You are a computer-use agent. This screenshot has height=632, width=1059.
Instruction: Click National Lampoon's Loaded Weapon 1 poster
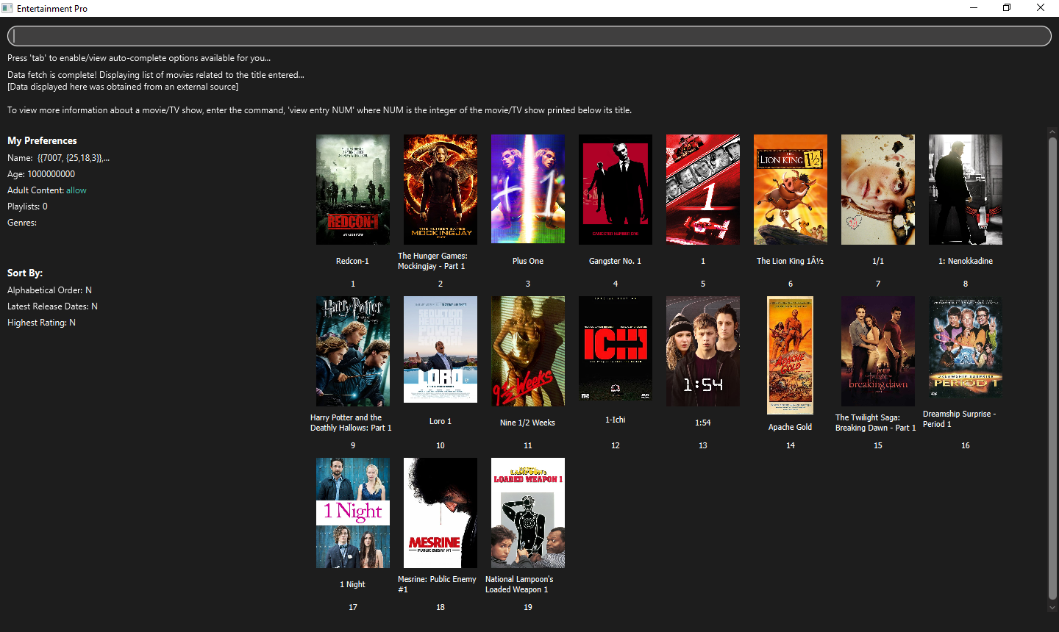tap(528, 513)
